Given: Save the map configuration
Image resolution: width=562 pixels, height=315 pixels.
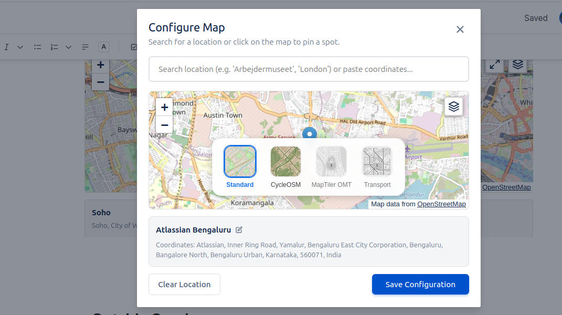Looking at the screenshot, I should click(420, 284).
